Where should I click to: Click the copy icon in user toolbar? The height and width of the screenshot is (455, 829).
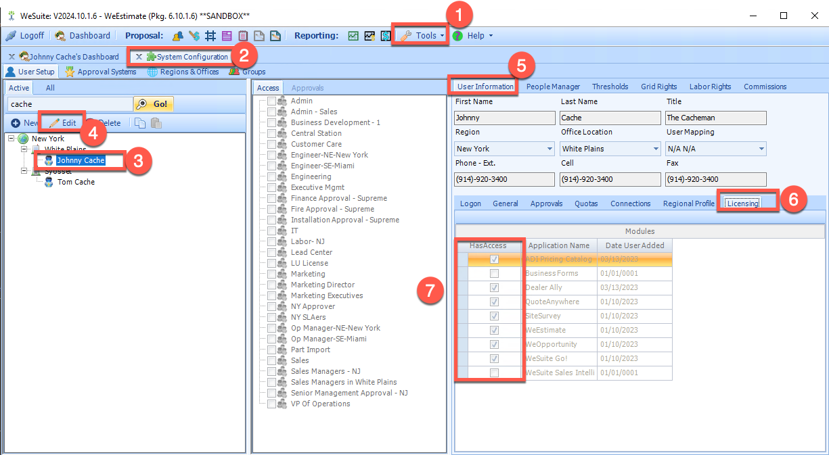[x=140, y=123]
